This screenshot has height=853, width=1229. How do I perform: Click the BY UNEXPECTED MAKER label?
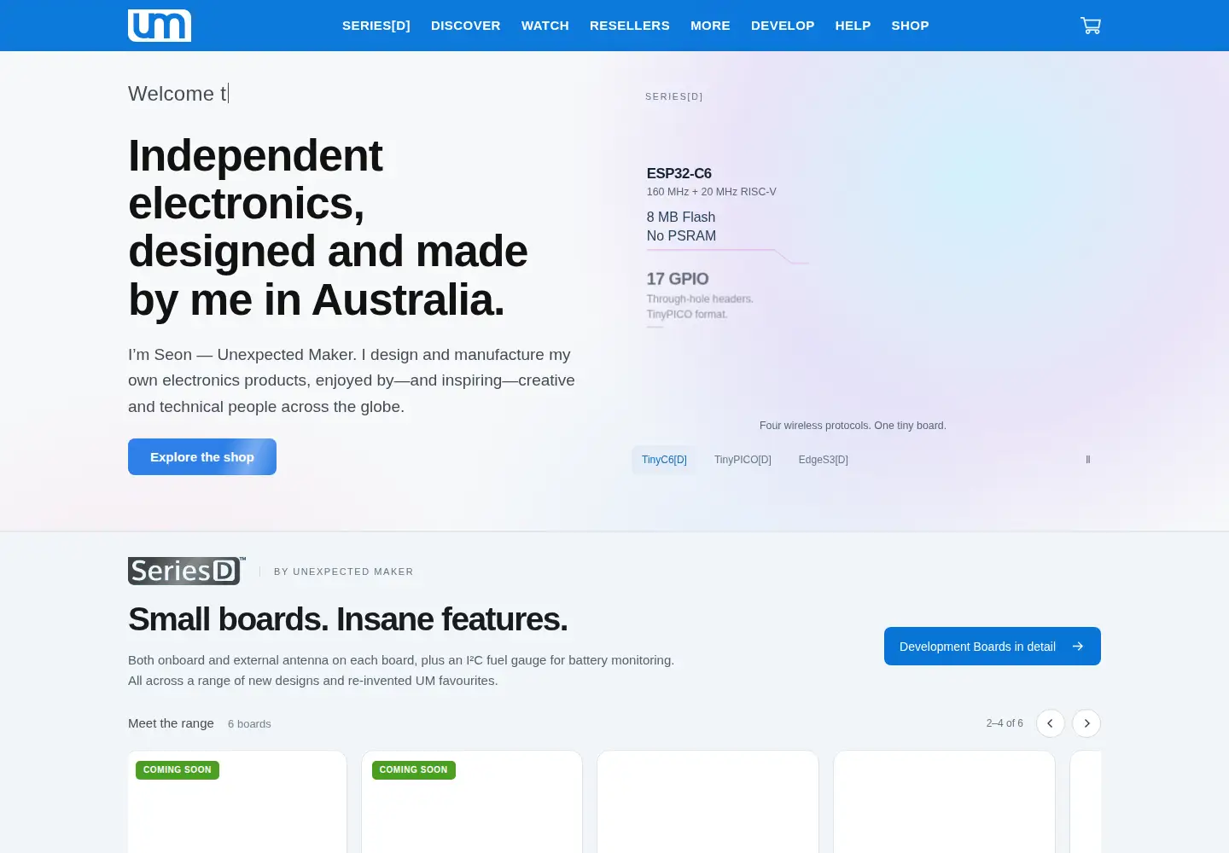point(344,572)
